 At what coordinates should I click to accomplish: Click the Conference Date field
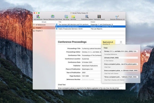point(92,62)
